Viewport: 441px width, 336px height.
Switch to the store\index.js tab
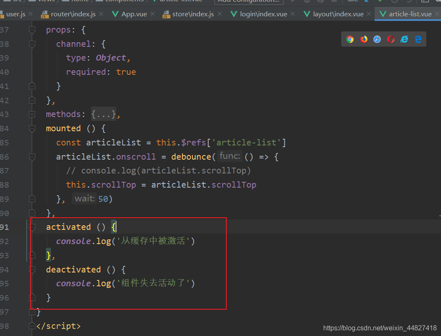[x=193, y=14]
